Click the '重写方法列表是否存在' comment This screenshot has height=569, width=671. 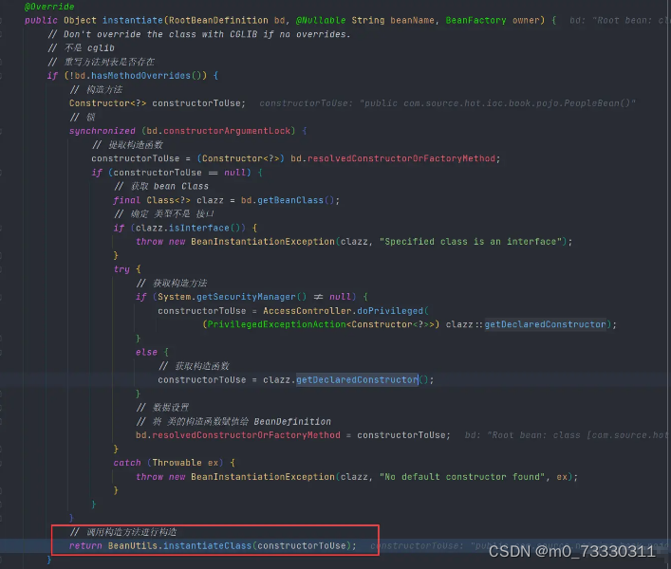point(101,62)
